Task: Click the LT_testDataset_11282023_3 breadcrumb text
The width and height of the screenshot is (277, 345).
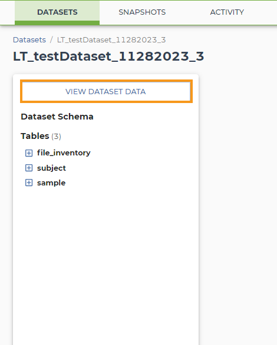Action: [x=111, y=40]
